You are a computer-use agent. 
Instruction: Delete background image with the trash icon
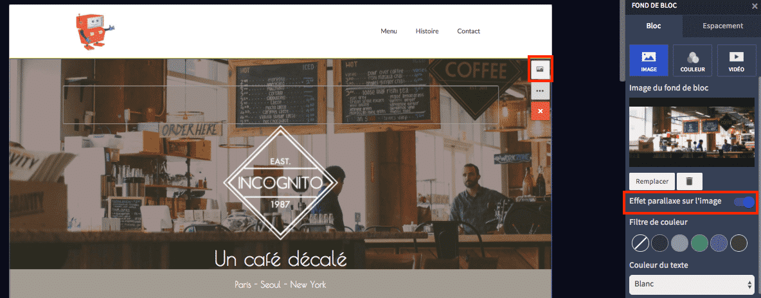[689, 182]
